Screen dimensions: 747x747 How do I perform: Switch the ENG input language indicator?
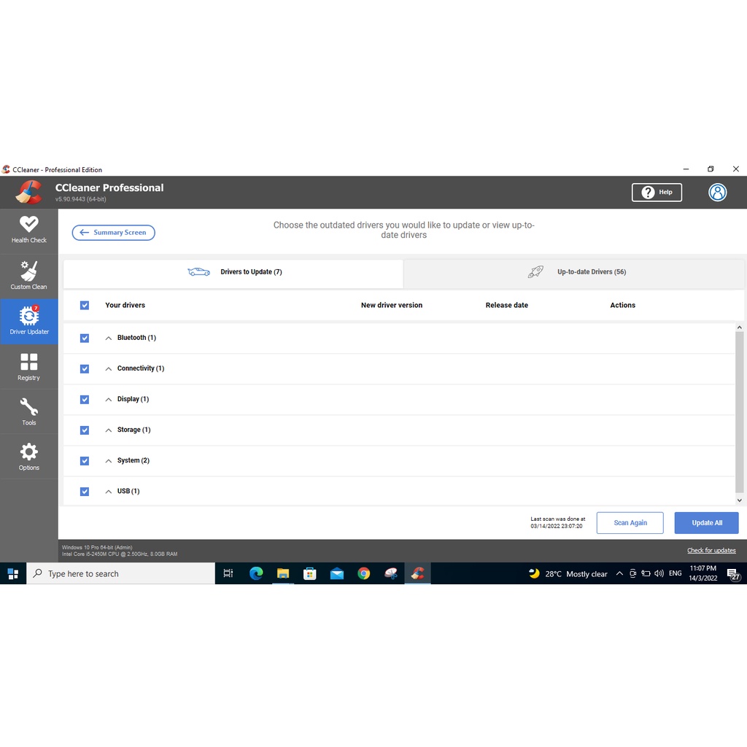pos(675,573)
